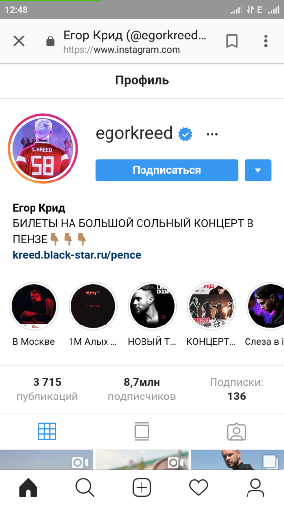Click the blue Подписаться button

(x=167, y=170)
